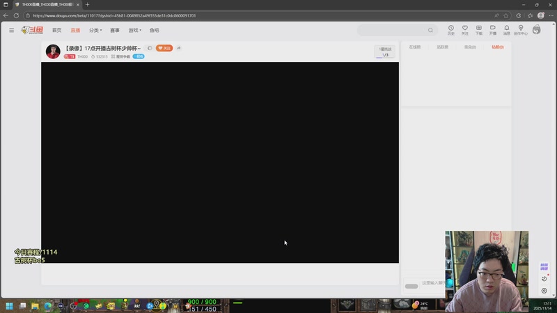Reload the browser page

[x=16, y=15]
